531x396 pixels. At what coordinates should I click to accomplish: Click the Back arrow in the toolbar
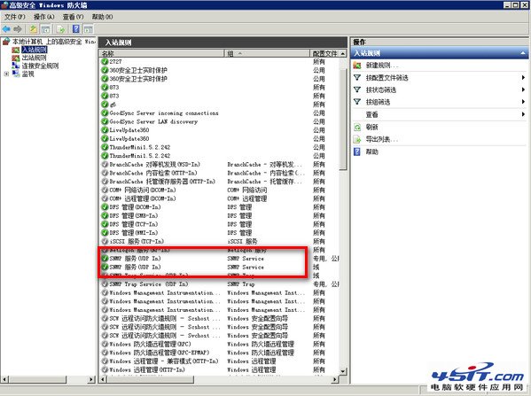coord(6,29)
